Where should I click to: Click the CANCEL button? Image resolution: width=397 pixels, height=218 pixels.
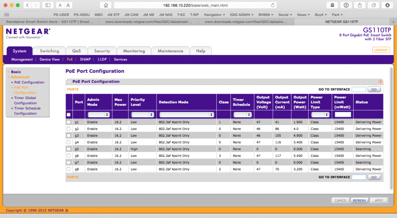(340, 200)
